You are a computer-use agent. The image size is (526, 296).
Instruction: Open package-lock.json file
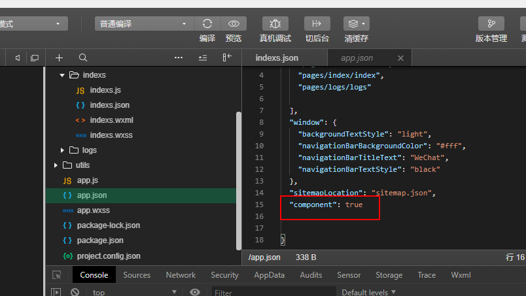(109, 225)
